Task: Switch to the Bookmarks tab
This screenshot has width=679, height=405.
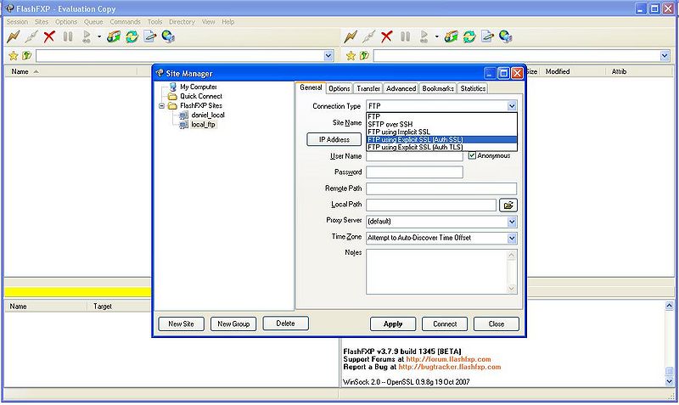Action: (x=437, y=88)
